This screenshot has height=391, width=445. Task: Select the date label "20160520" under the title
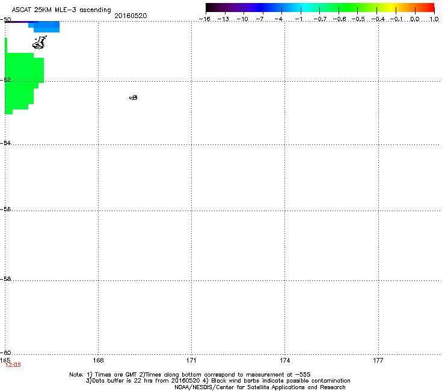[x=130, y=16]
